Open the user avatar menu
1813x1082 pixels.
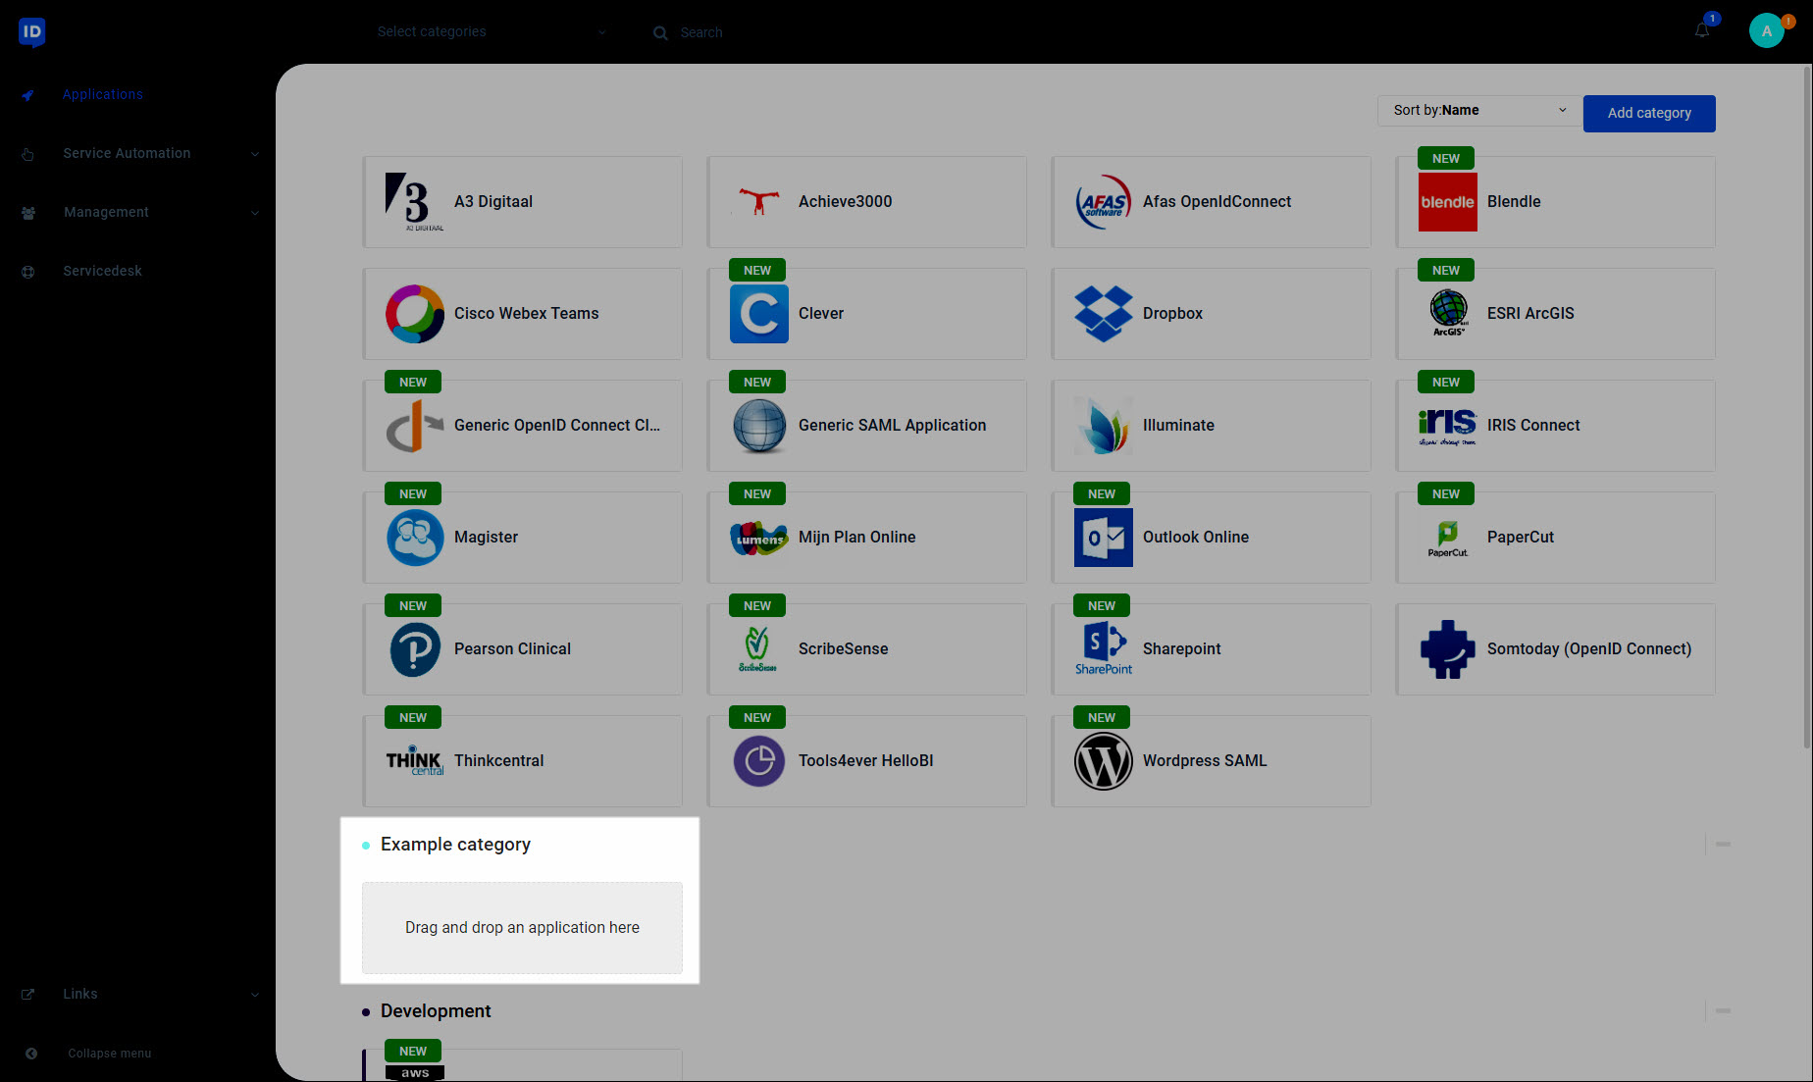(x=1767, y=30)
